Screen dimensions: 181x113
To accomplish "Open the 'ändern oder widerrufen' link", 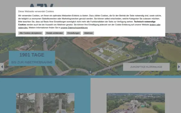I will pos(155,25).
